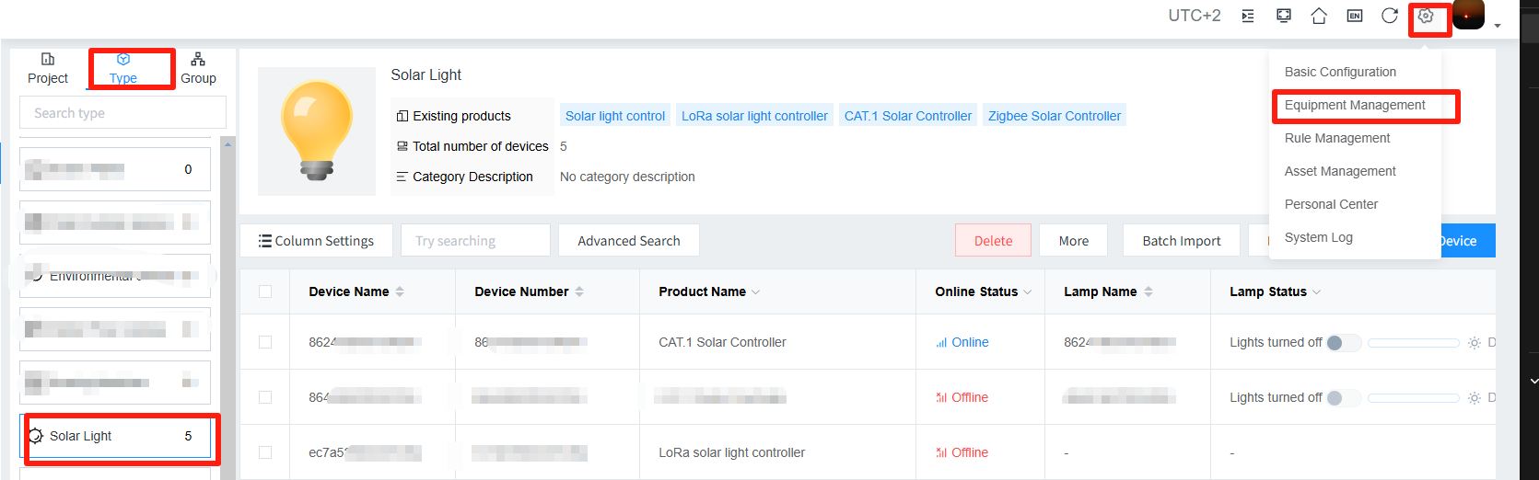Select Equipment Management from settings menu
The image size is (1539, 480).
coord(1354,105)
